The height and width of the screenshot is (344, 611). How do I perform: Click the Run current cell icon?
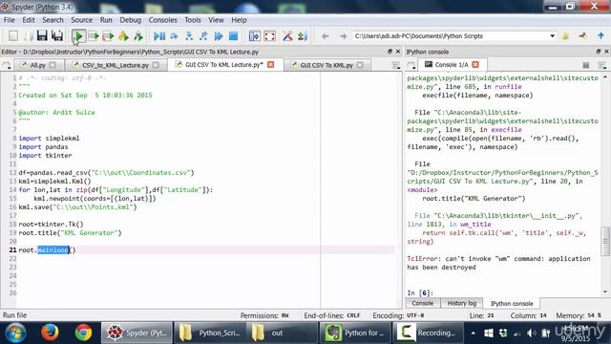click(x=94, y=36)
